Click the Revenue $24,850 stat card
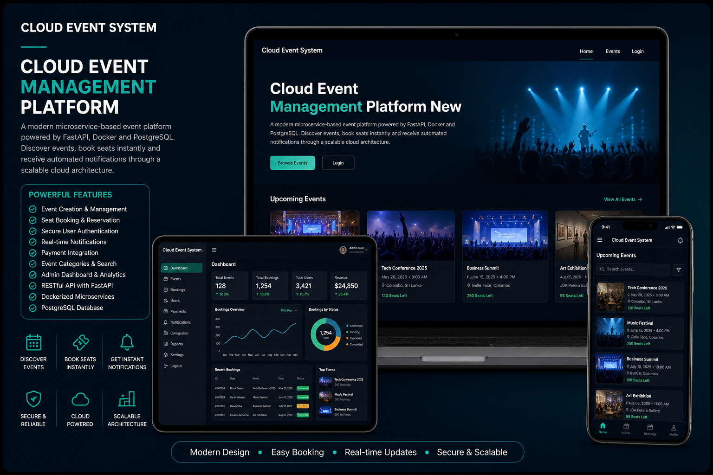This screenshot has height=475, width=713. point(349,286)
